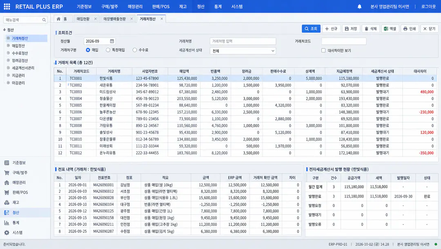The image size is (441, 249).
Task: Select the 매입 radio option
Action: coord(88,50)
